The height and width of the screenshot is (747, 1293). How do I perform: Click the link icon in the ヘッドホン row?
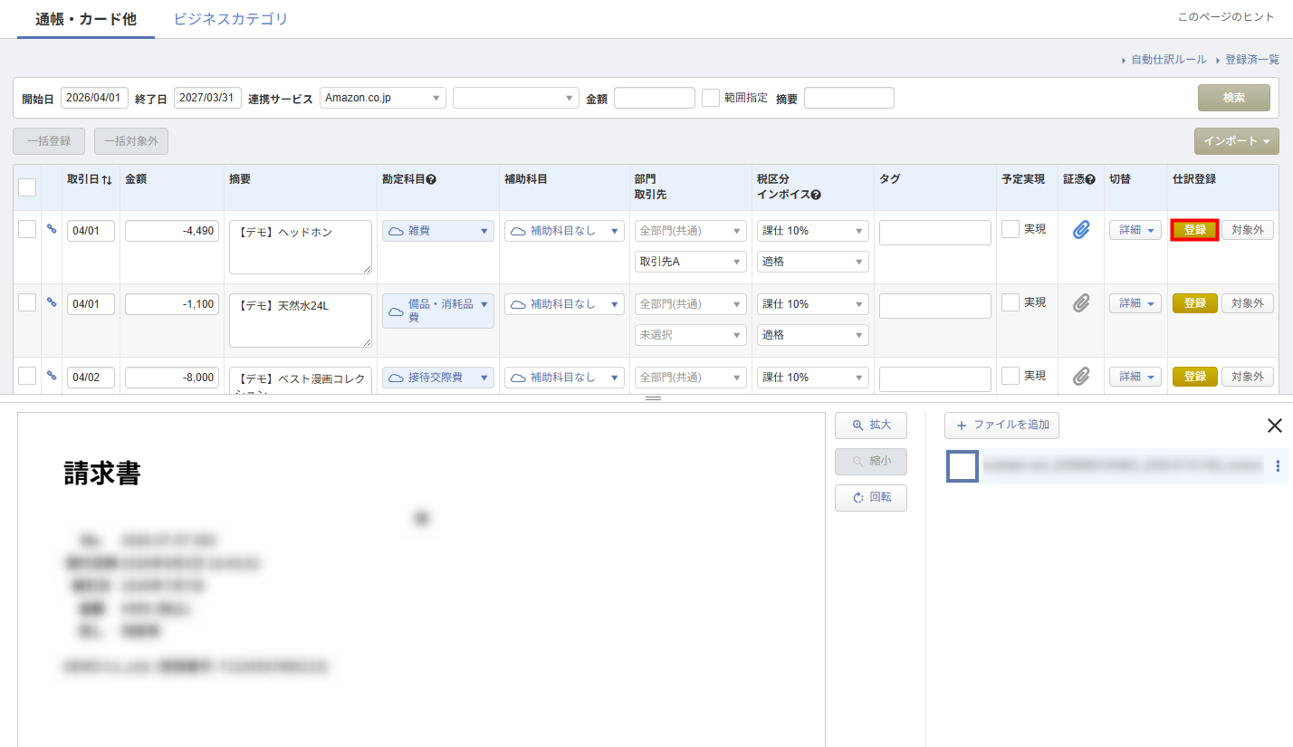coord(52,229)
